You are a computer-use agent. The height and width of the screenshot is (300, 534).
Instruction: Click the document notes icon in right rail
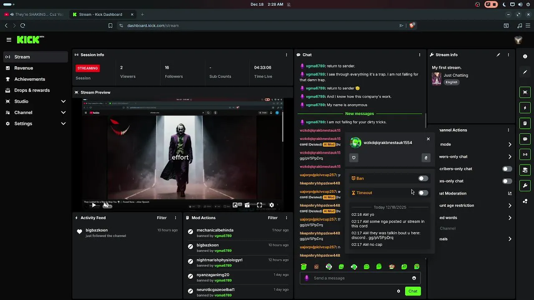[525, 123]
